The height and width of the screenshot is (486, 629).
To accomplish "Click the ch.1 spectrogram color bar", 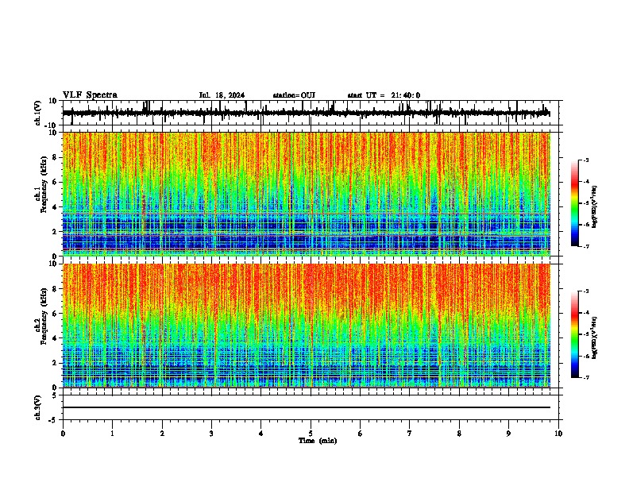I will pos(574,203).
